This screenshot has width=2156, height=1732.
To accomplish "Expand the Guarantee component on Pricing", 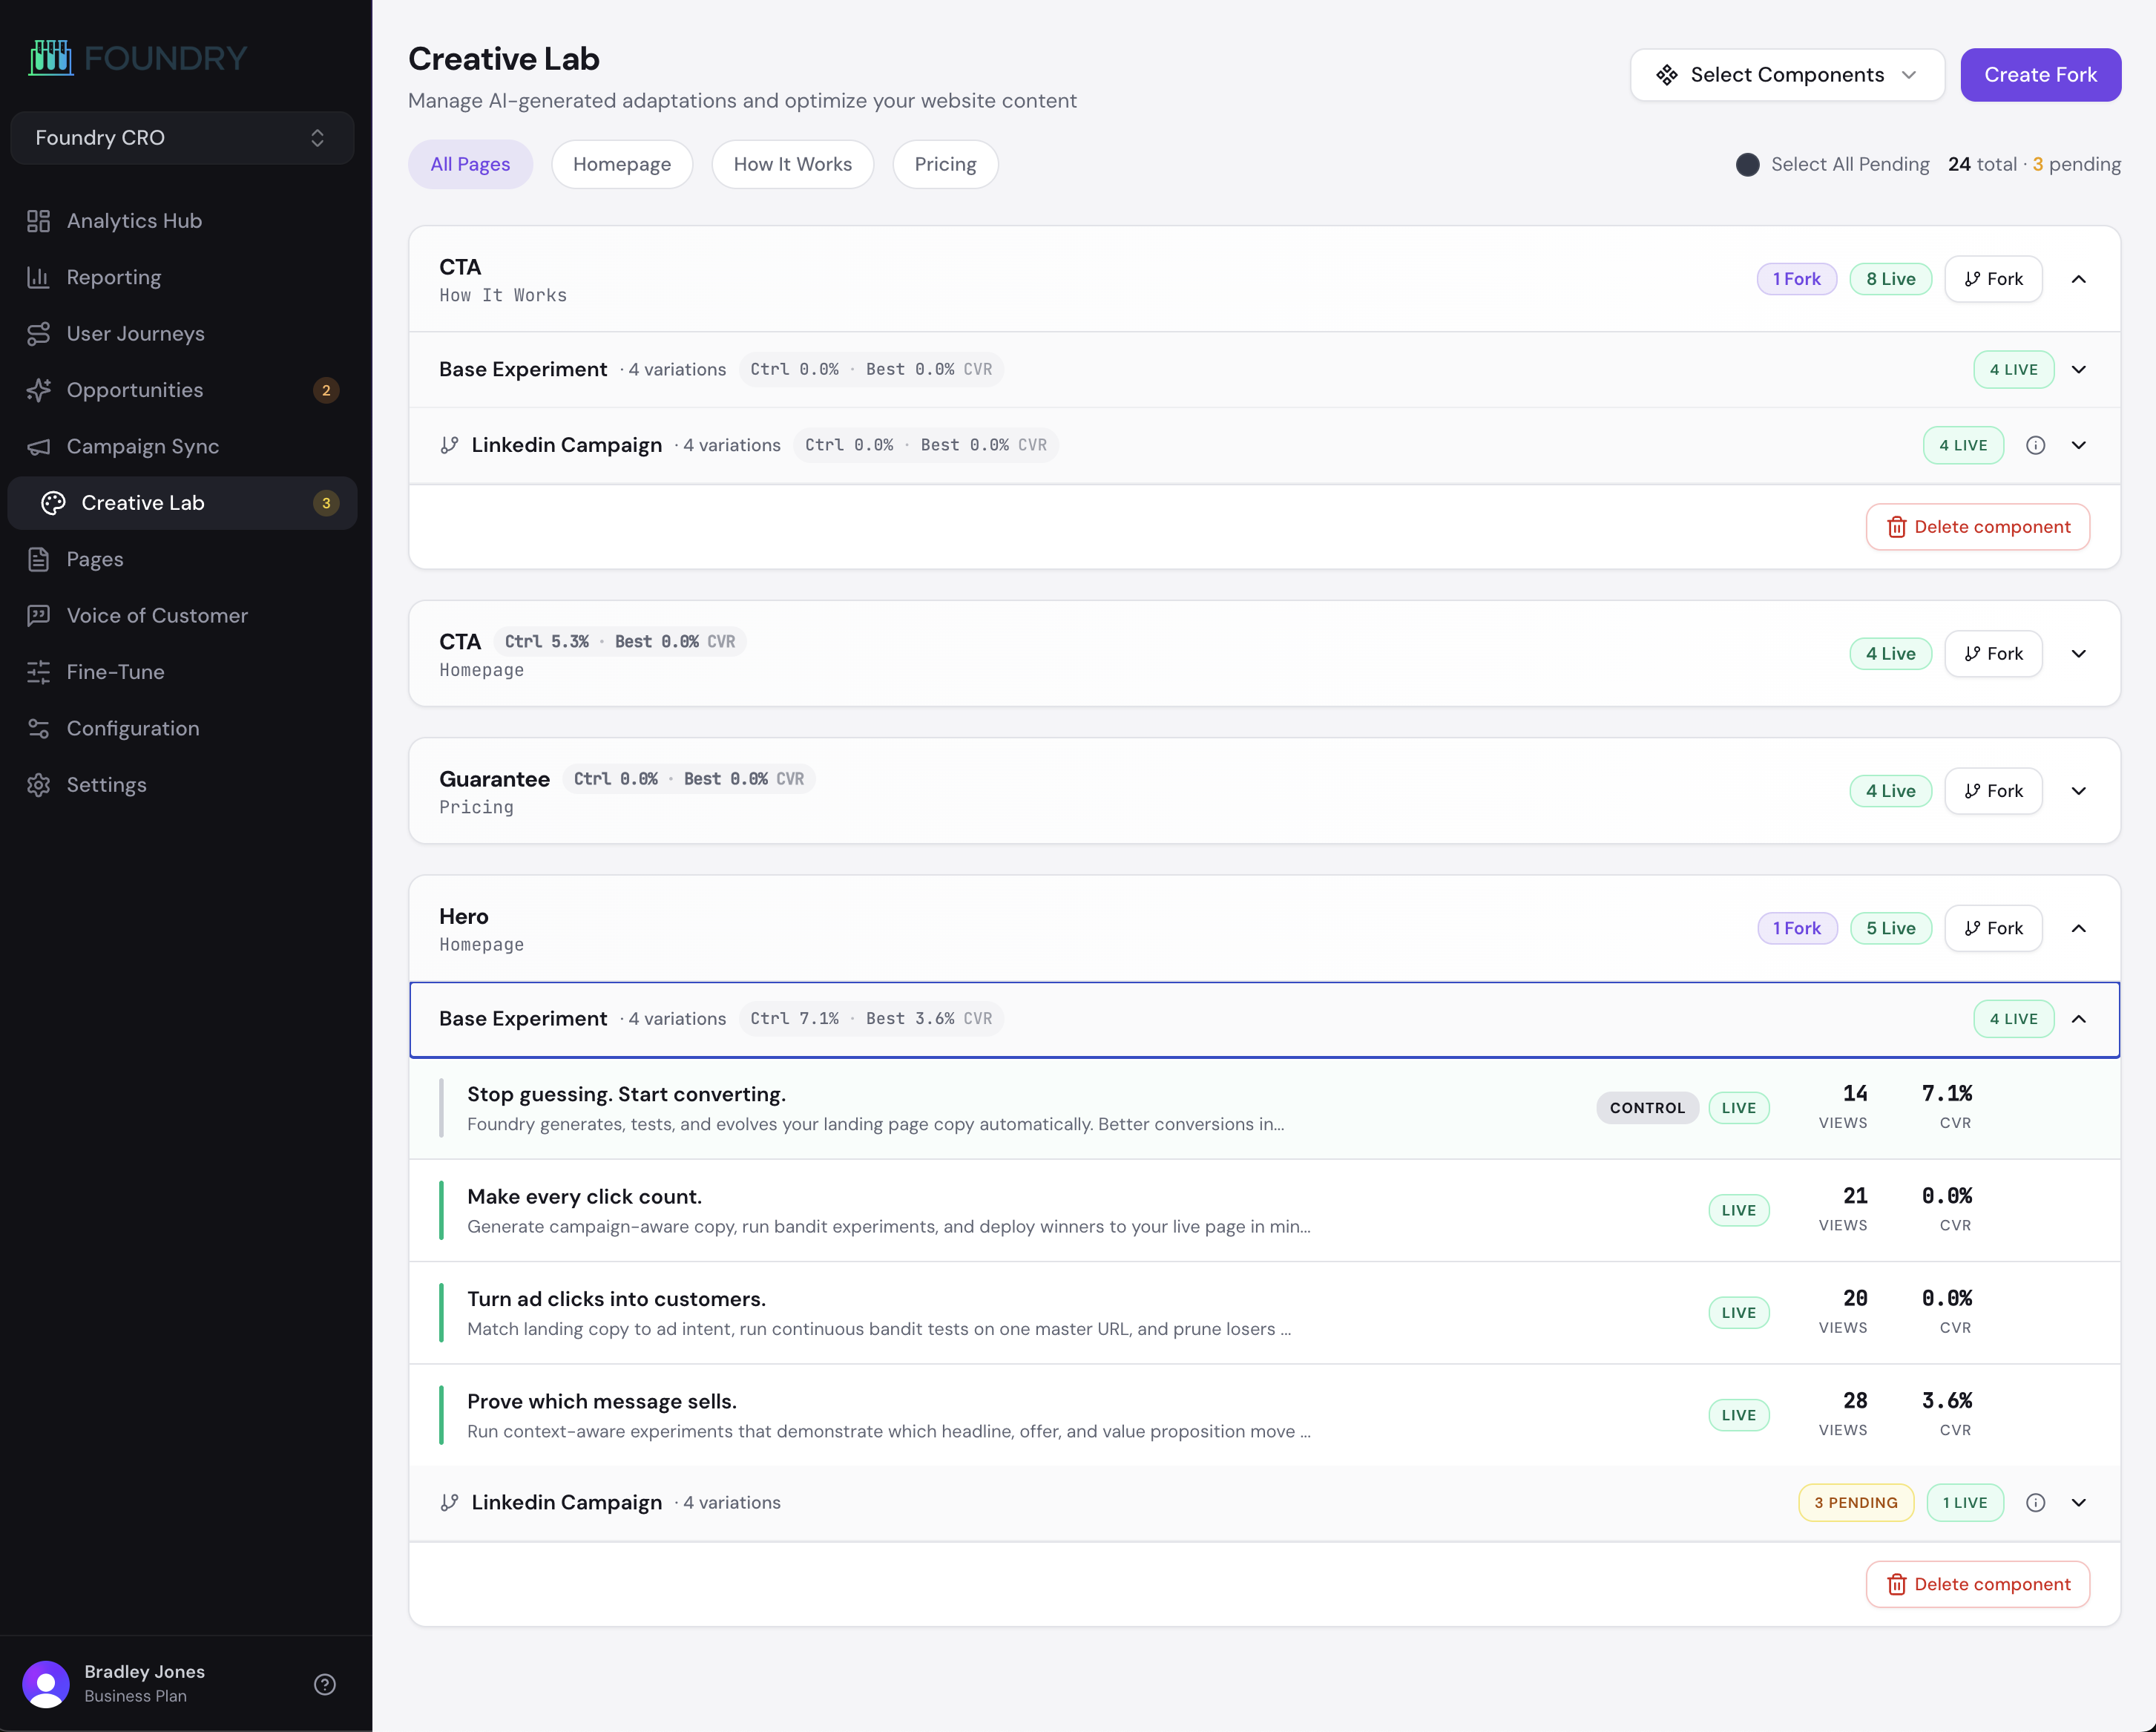I will [2079, 790].
